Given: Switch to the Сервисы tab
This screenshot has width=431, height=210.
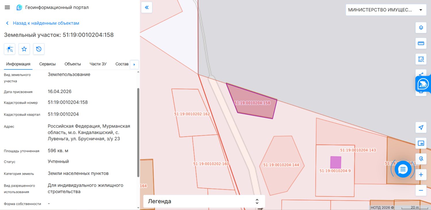Looking at the screenshot, I should pos(47,64).
